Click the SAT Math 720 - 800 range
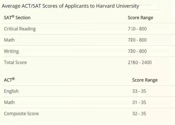Screen dimensions: 175x125 pos(137,40)
